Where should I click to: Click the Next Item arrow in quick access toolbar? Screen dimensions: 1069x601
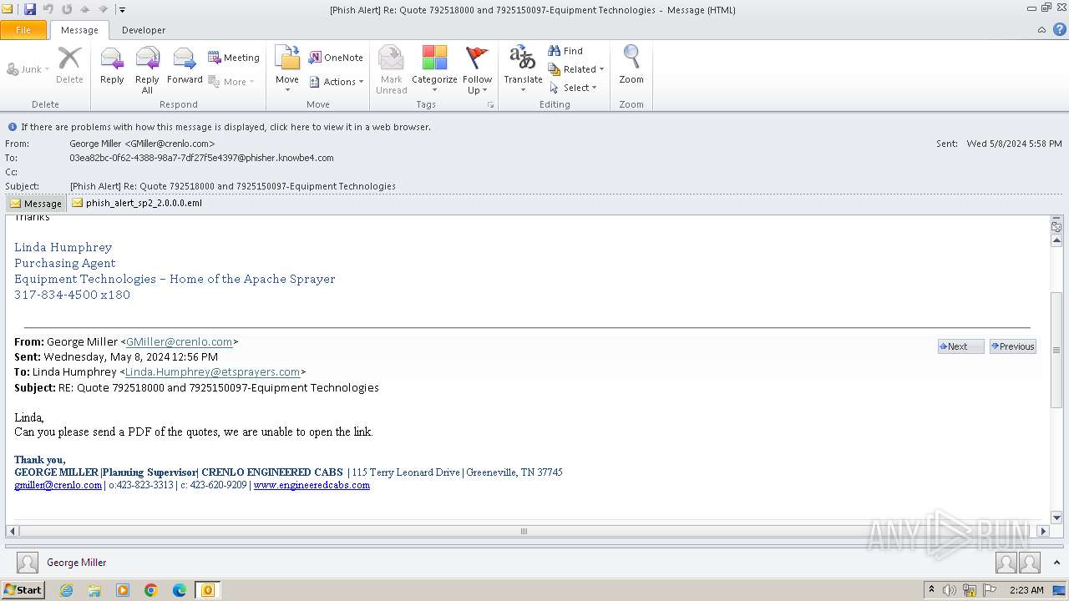(104, 9)
